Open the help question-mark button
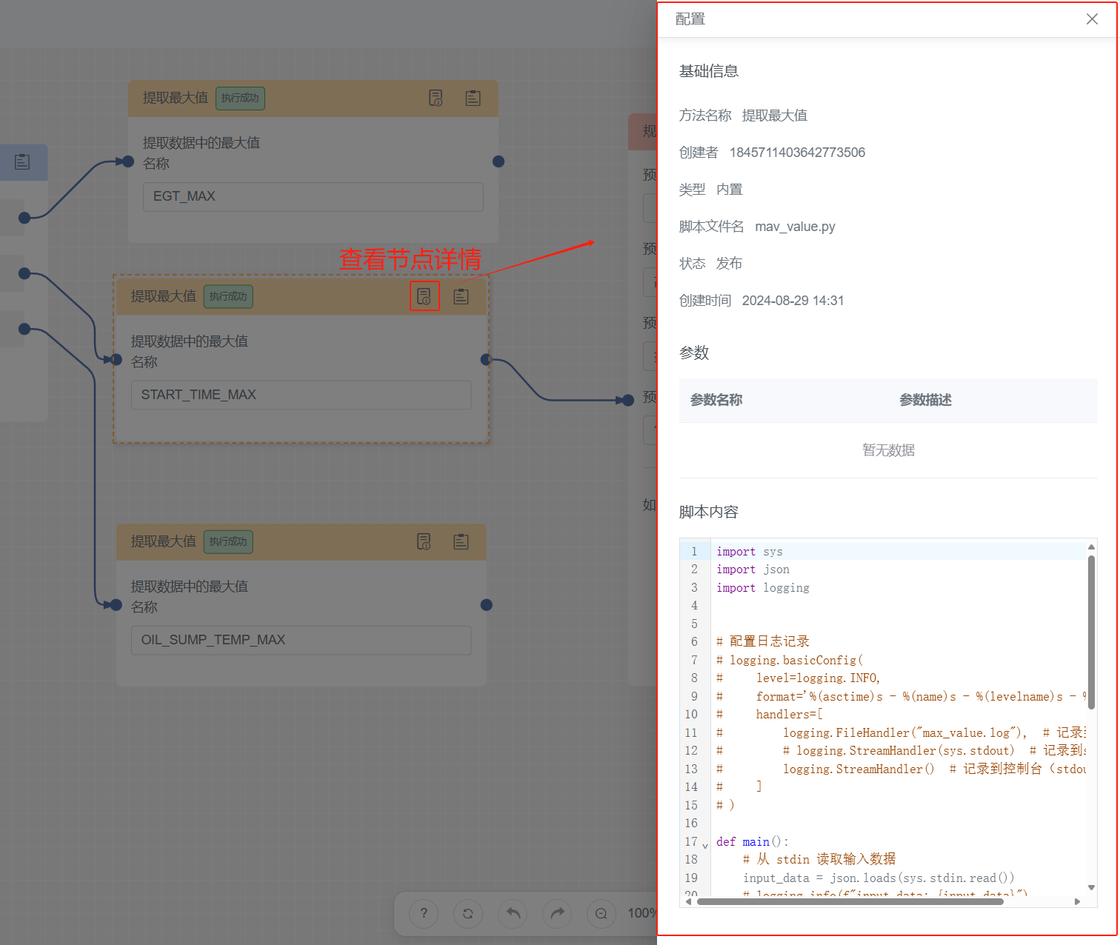1120x945 pixels. 424,913
